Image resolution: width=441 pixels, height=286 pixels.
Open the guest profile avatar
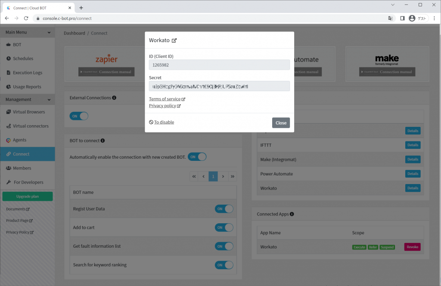412,18
